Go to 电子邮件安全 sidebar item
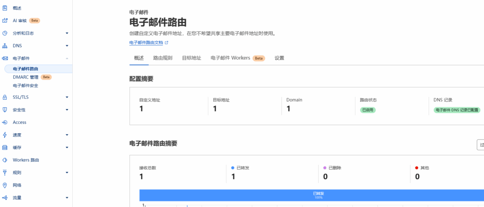Screen dimensions: 484x207 (26, 86)
